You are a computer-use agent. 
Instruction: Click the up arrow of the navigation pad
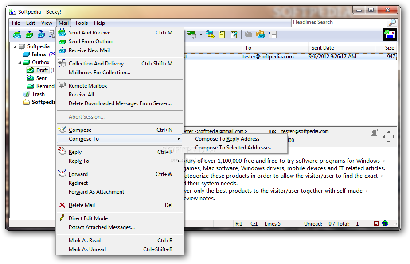389,132
